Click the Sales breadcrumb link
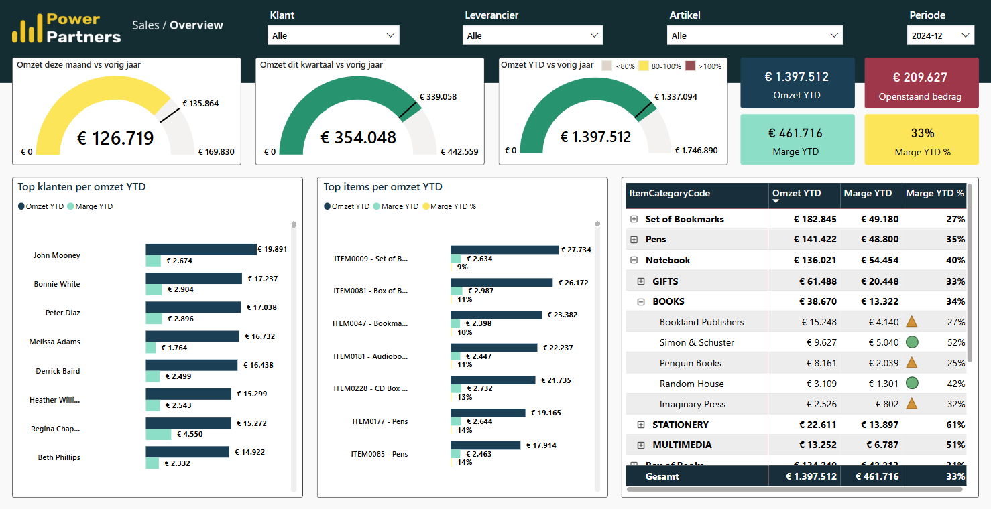 point(145,25)
